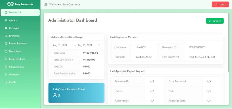Click the Members team icon
232x109 pixels.
coord(6,75)
